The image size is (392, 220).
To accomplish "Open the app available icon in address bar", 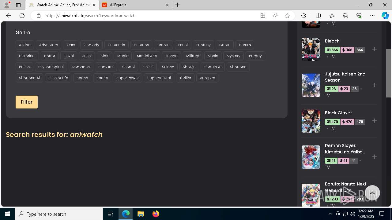I will pos(263,16).
